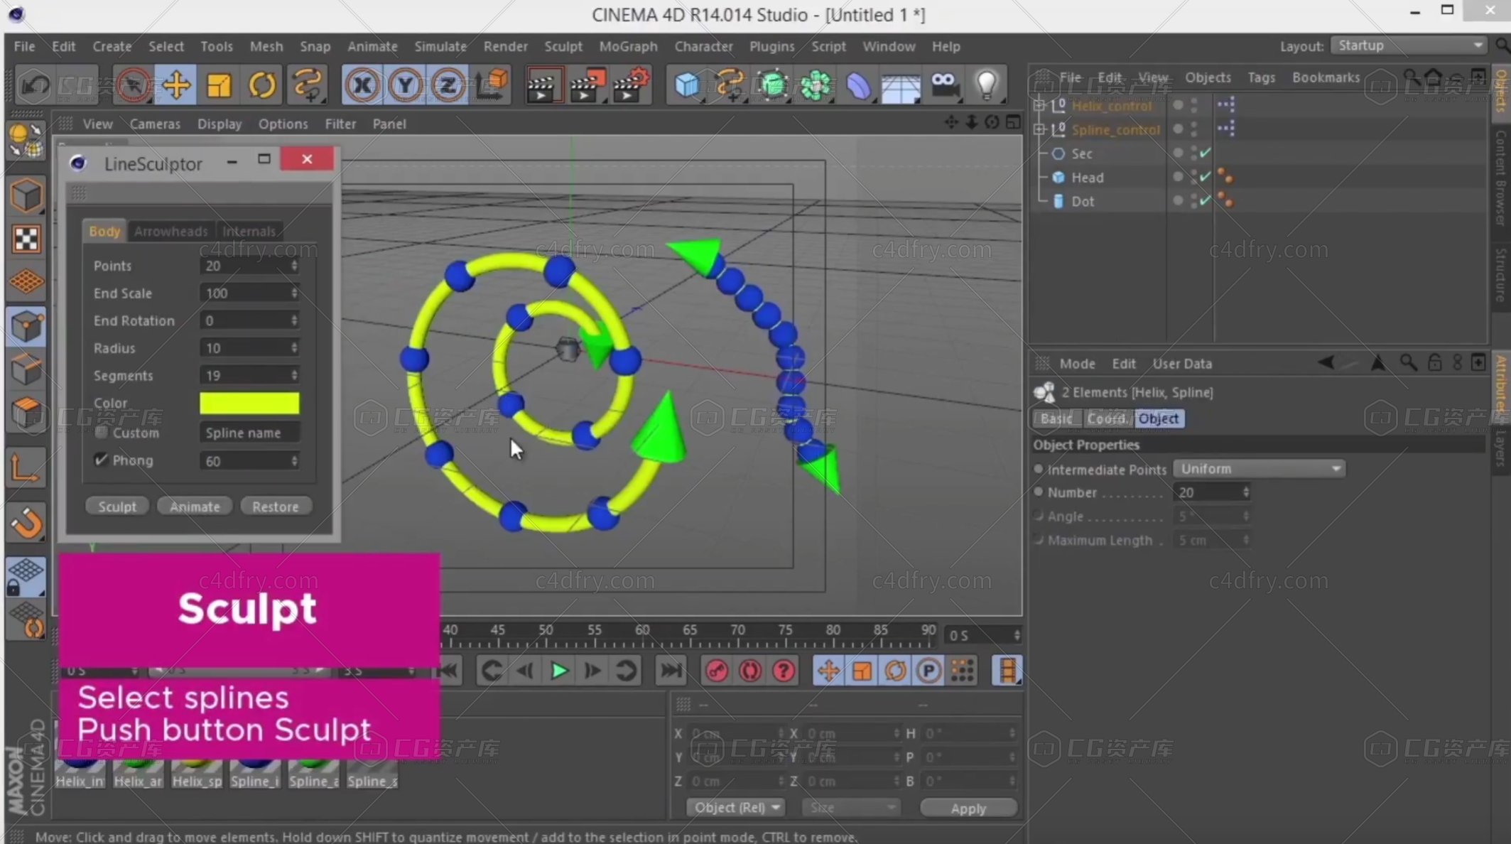Switch to Texture mode checkerboard icon
Viewport: 1511px width, 844px height.
point(26,239)
